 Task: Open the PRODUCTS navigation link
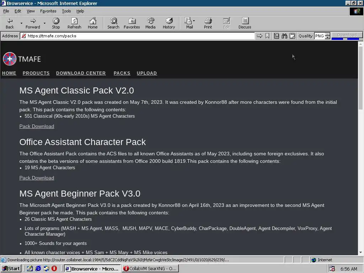(36, 73)
